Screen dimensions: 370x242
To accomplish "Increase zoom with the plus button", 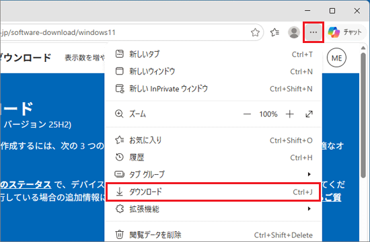I will tap(290, 114).
